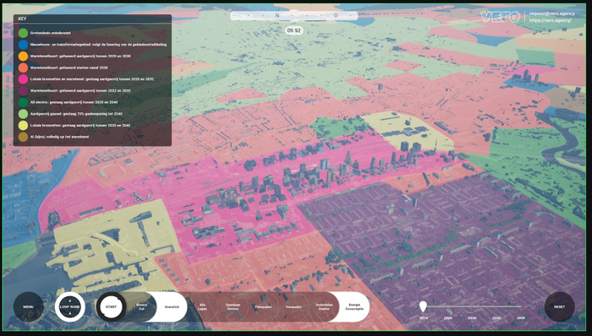Toggle the Ground Cut view

[x=141, y=306]
